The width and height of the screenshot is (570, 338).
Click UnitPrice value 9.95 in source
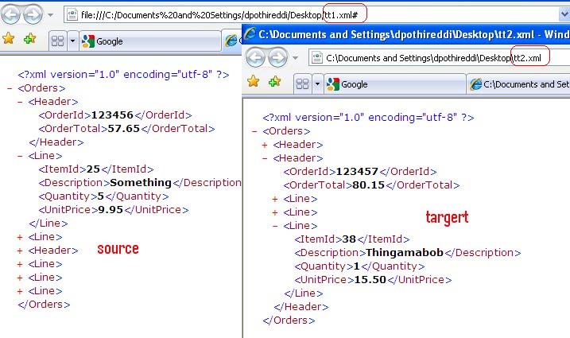pyautogui.click(x=111, y=210)
